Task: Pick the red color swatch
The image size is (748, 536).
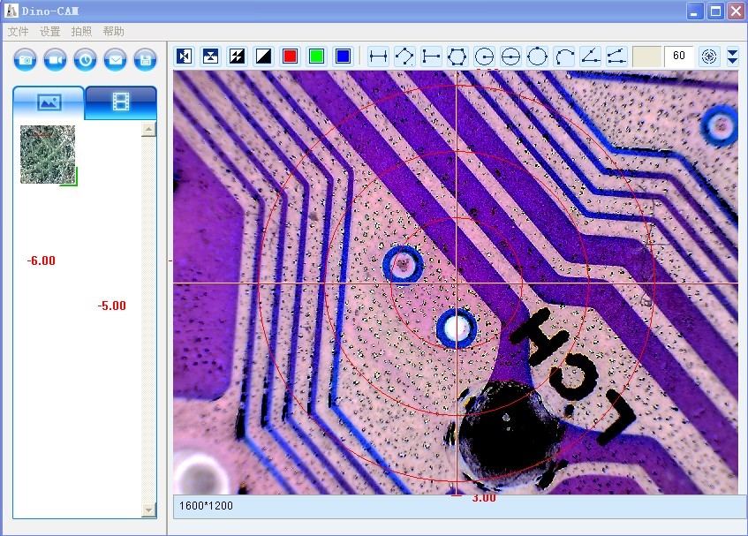Action: click(290, 57)
